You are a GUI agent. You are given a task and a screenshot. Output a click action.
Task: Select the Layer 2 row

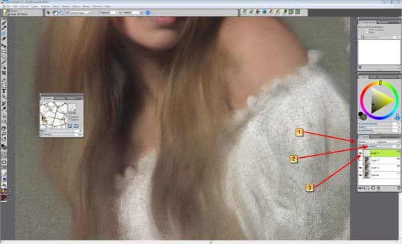[379, 160]
